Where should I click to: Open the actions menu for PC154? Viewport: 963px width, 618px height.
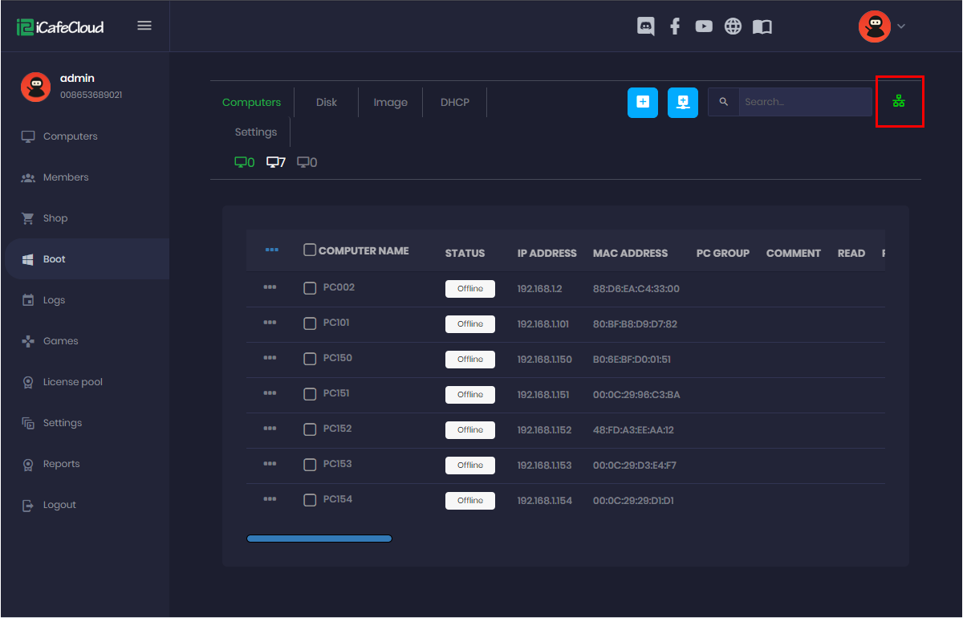click(271, 499)
